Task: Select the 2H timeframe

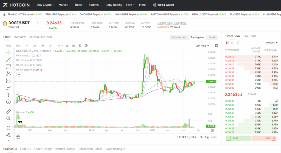Action: tap(34, 46)
